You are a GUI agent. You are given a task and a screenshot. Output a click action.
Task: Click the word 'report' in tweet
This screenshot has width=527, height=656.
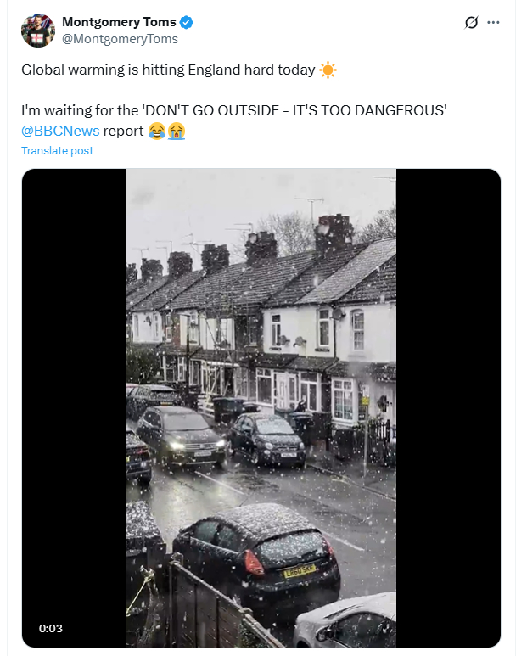pyautogui.click(x=124, y=131)
